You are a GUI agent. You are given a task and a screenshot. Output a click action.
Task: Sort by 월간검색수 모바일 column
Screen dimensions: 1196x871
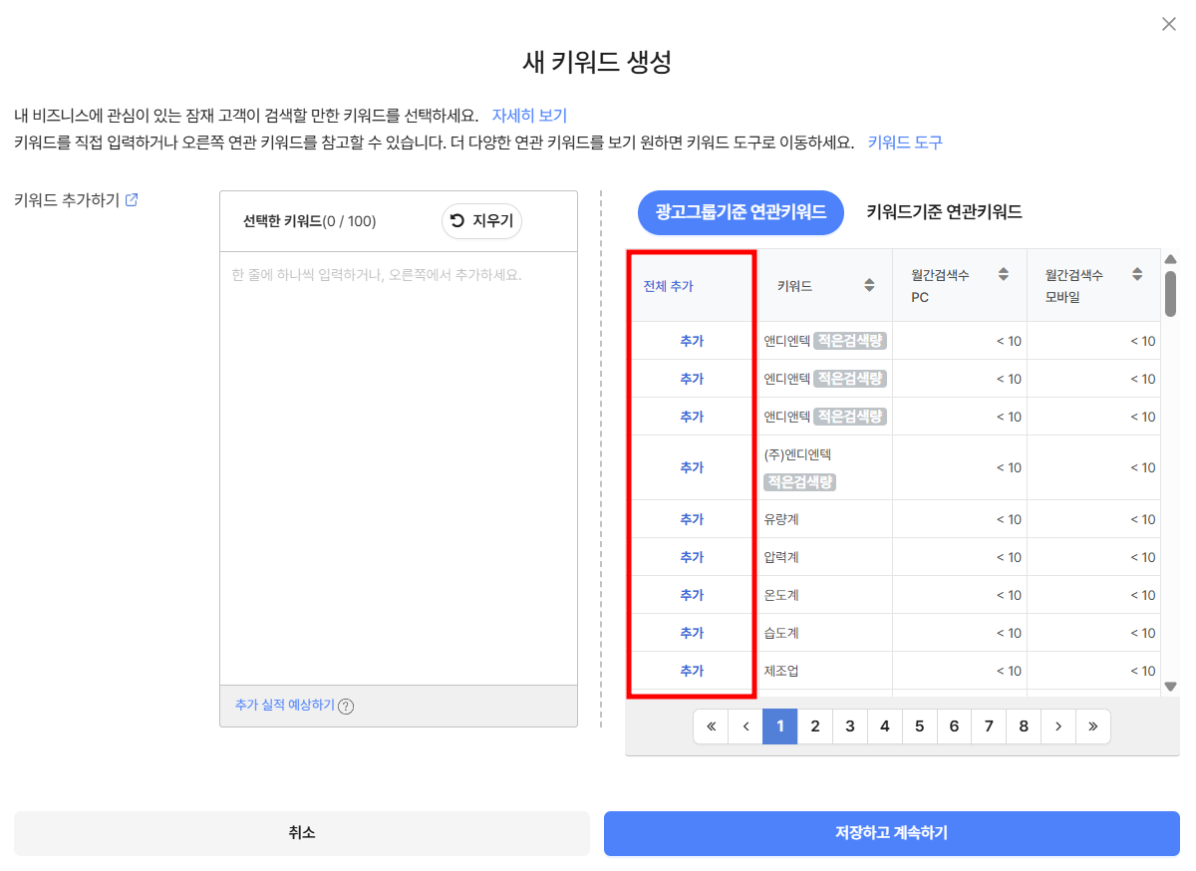tap(1137, 274)
